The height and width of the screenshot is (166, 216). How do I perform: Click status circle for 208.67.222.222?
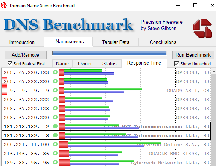(55, 99)
